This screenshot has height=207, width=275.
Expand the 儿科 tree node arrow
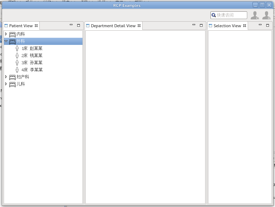(6, 84)
